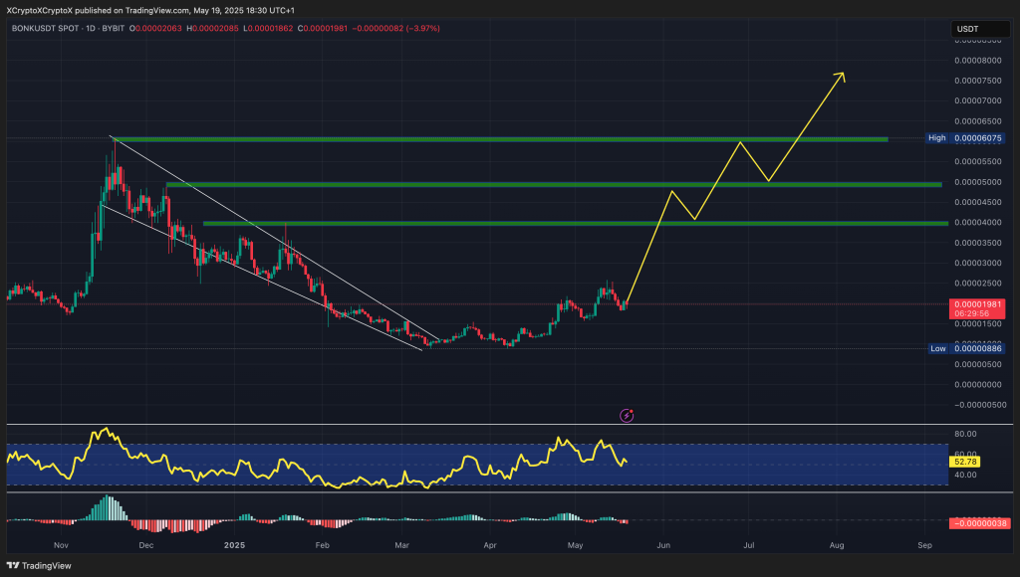The height and width of the screenshot is (577, 1020).
Task: Click the 2025 label on time axis
Action: tap(234, 545)
